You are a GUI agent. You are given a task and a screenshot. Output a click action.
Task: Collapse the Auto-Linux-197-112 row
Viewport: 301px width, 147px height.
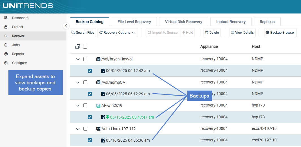coord(78,129)
